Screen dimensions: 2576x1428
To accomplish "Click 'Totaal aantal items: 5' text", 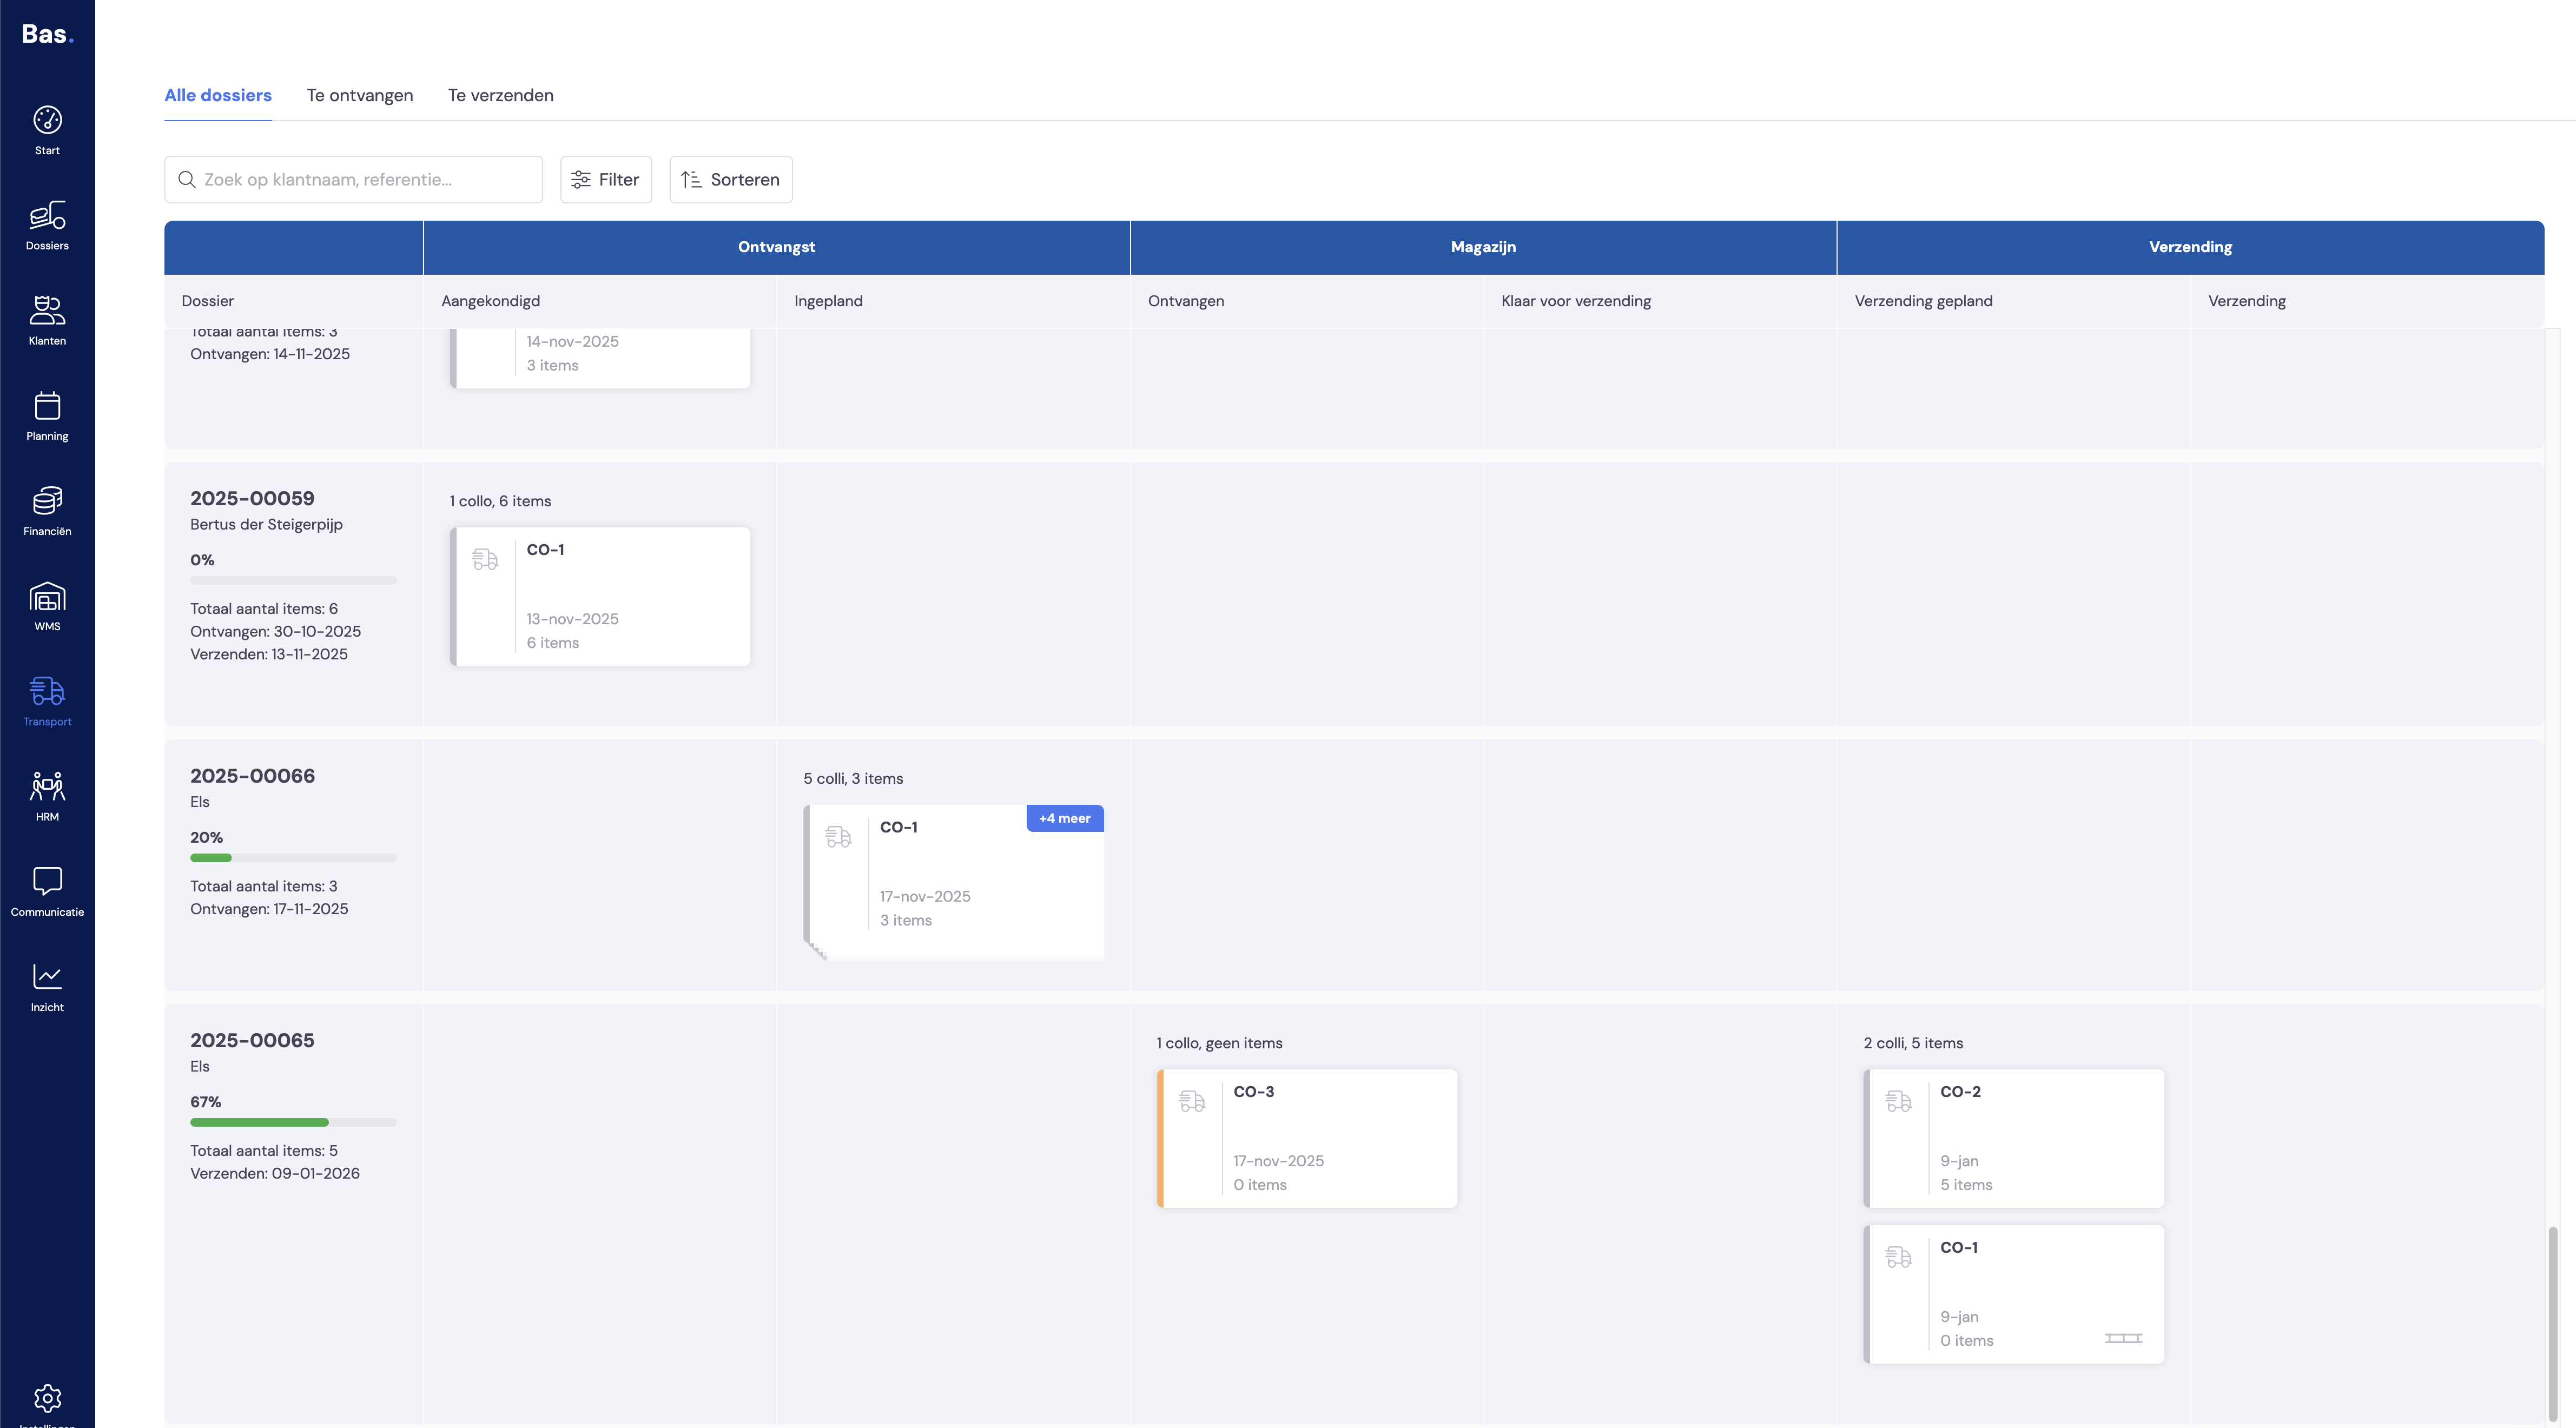I will tap(264, 1151).
